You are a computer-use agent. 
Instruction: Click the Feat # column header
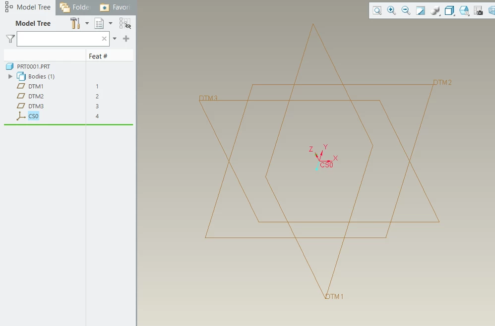pyautogui.click(x=98, y=56)
